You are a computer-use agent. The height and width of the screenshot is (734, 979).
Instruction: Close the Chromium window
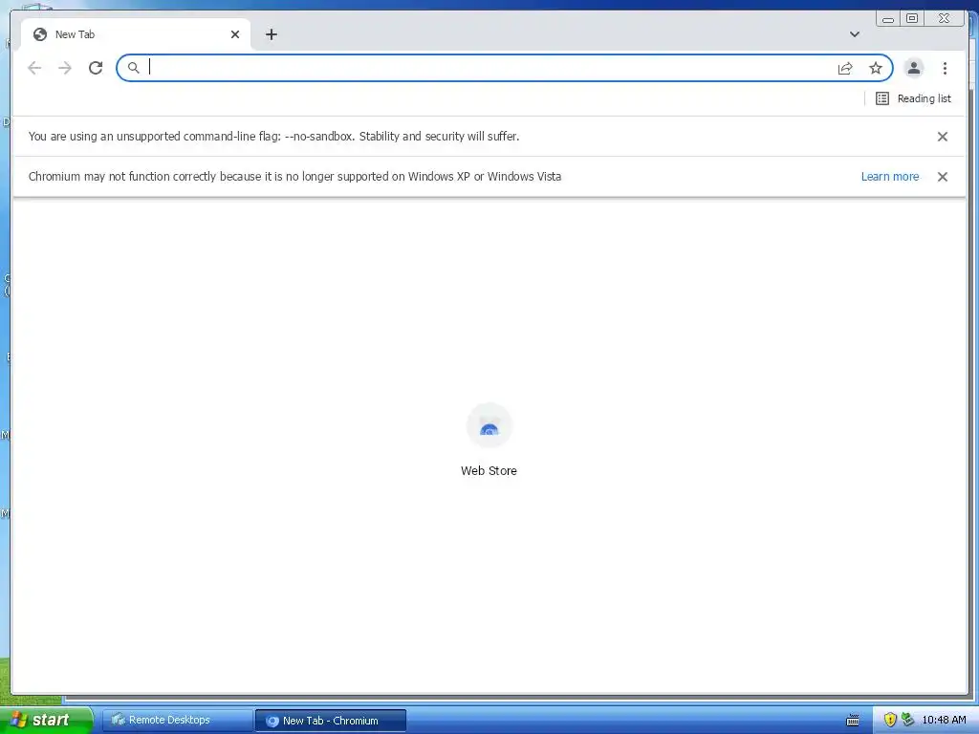point(944,18)
